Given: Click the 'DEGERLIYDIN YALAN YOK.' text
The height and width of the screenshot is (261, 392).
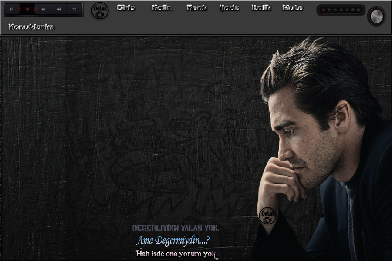Looking at the screenshot, I should (x=176, y=228).
